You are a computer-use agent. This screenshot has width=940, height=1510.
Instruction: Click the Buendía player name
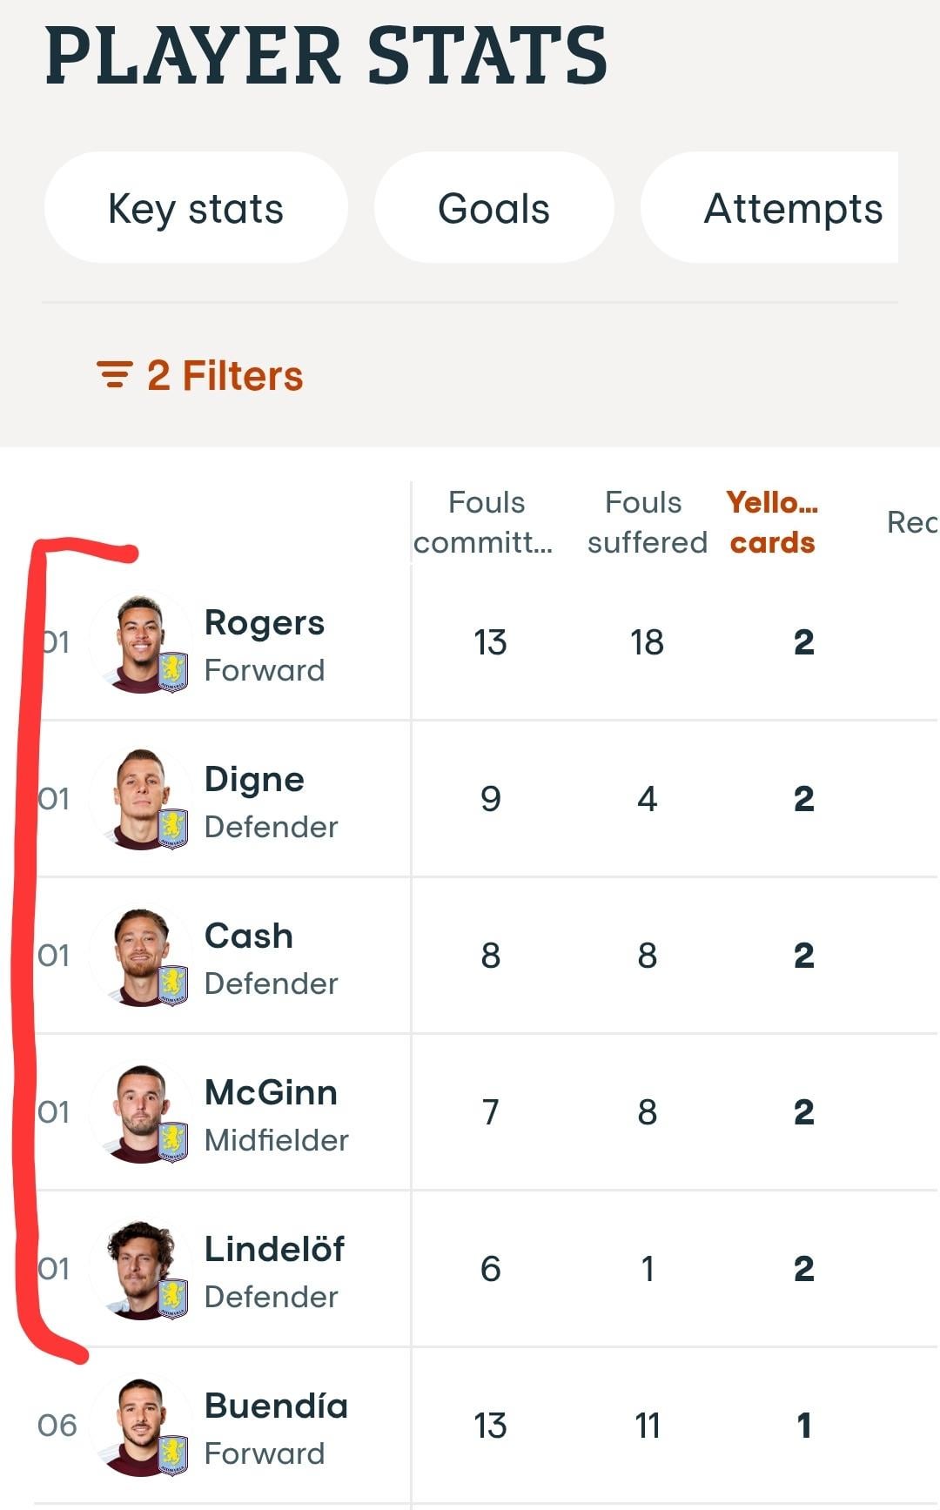click(x=276, y=1406)
